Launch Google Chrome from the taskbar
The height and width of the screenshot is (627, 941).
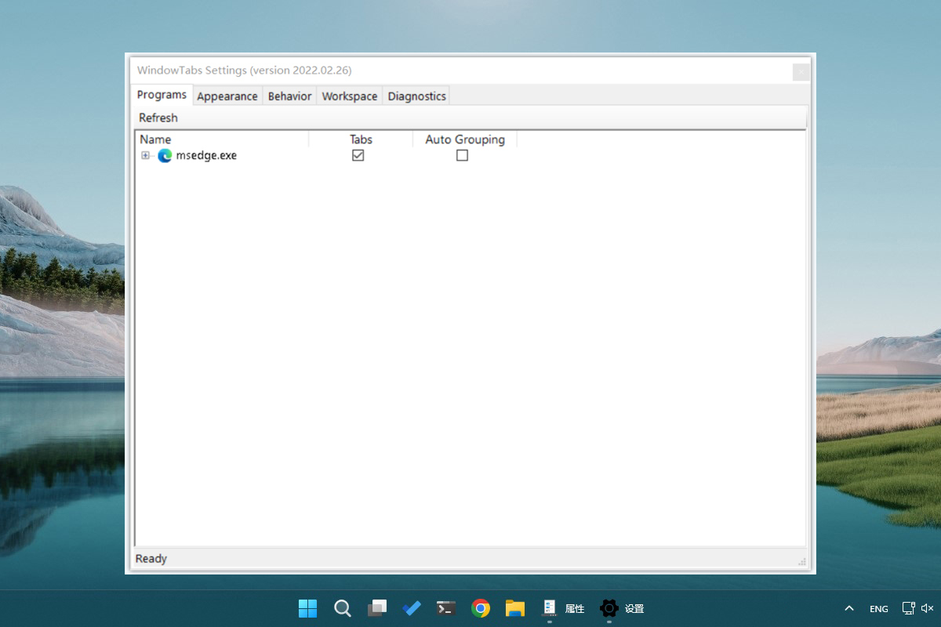481,608
